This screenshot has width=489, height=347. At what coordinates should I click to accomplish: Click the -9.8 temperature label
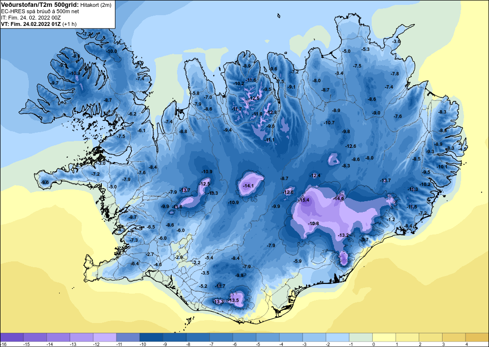point(346,132)
